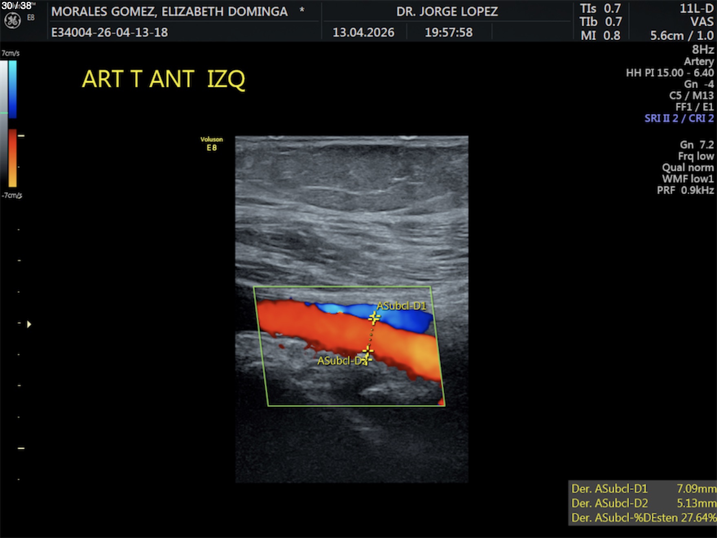
Task: Click the SRI II 2 / CRI 2 label
Action: click(679, 119)
